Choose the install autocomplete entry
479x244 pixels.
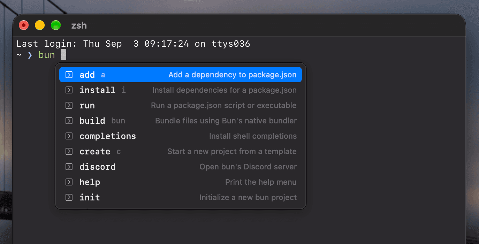(181, 90)
